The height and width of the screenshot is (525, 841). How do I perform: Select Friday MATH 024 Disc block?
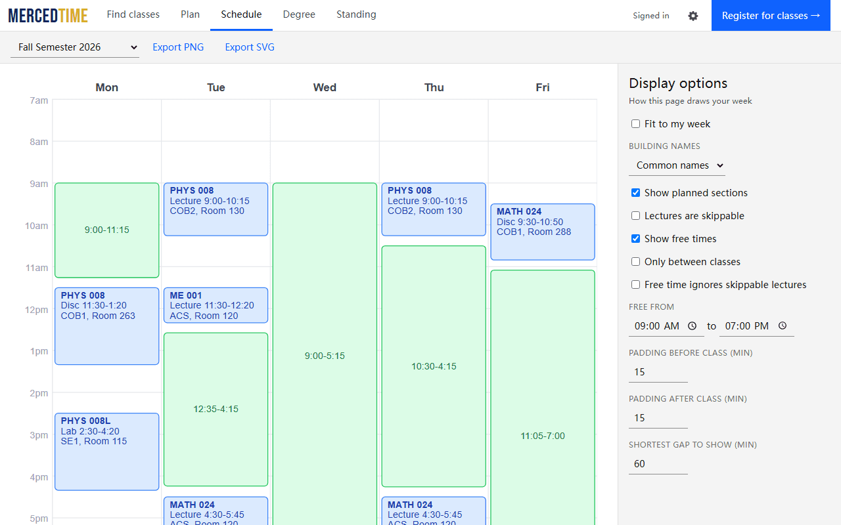pos(543,232)
